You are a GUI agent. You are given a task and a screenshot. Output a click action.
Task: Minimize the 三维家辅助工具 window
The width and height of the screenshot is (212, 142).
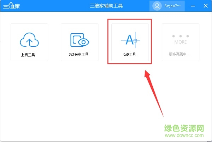[193, 6]
